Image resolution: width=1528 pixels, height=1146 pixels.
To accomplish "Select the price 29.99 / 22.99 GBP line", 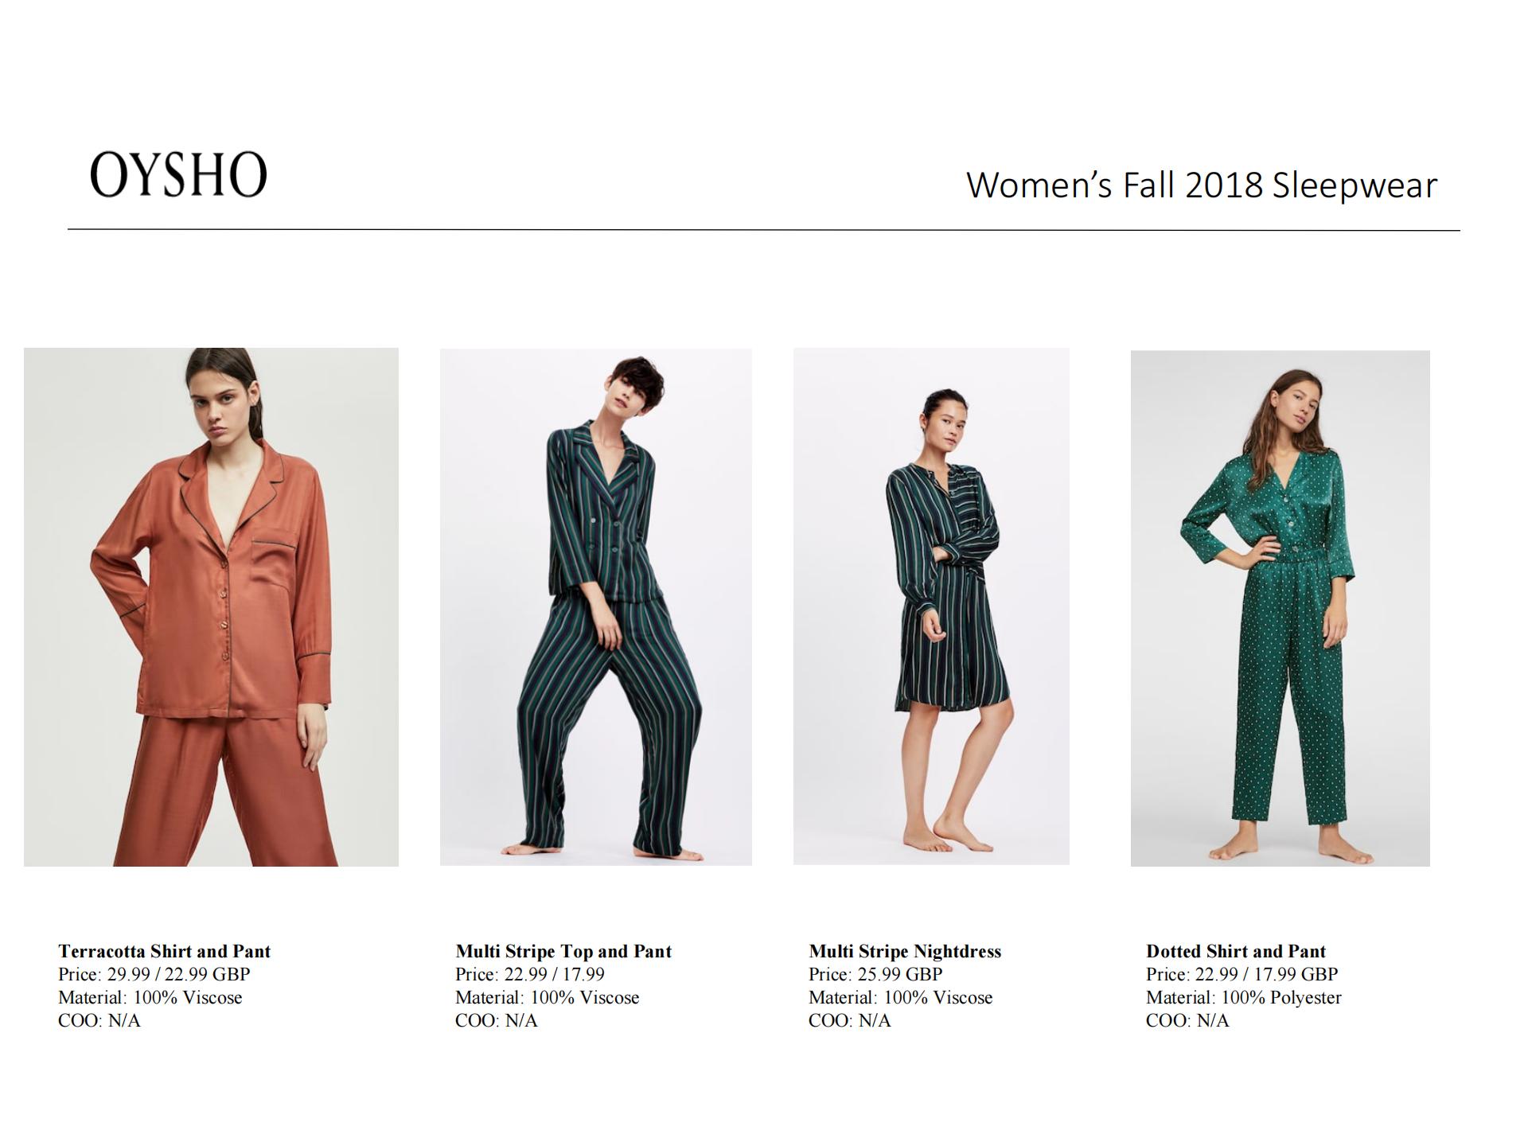I will point(154,974).
